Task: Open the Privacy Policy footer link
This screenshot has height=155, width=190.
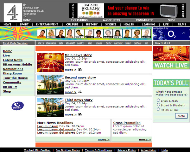Action: click(x=126, y=150)
